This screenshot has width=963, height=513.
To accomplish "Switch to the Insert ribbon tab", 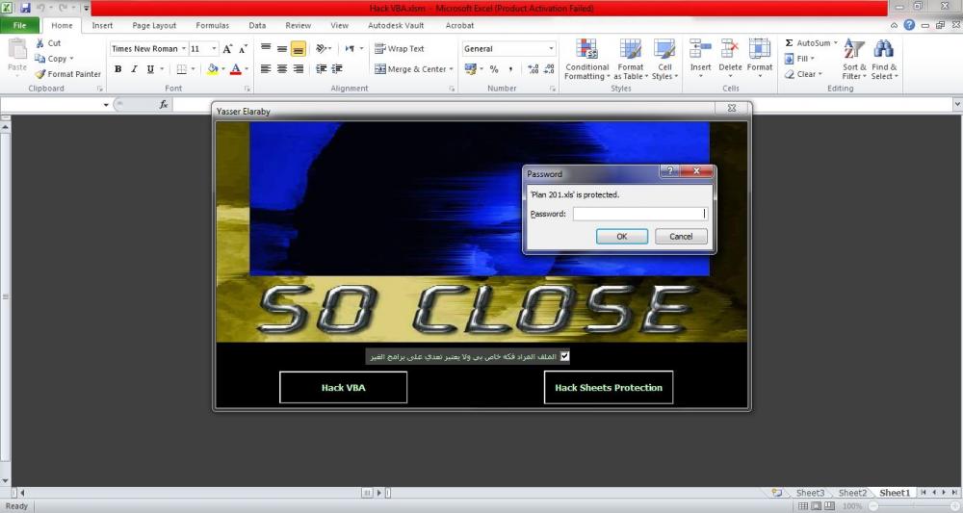I will click(x=102, y=25).
